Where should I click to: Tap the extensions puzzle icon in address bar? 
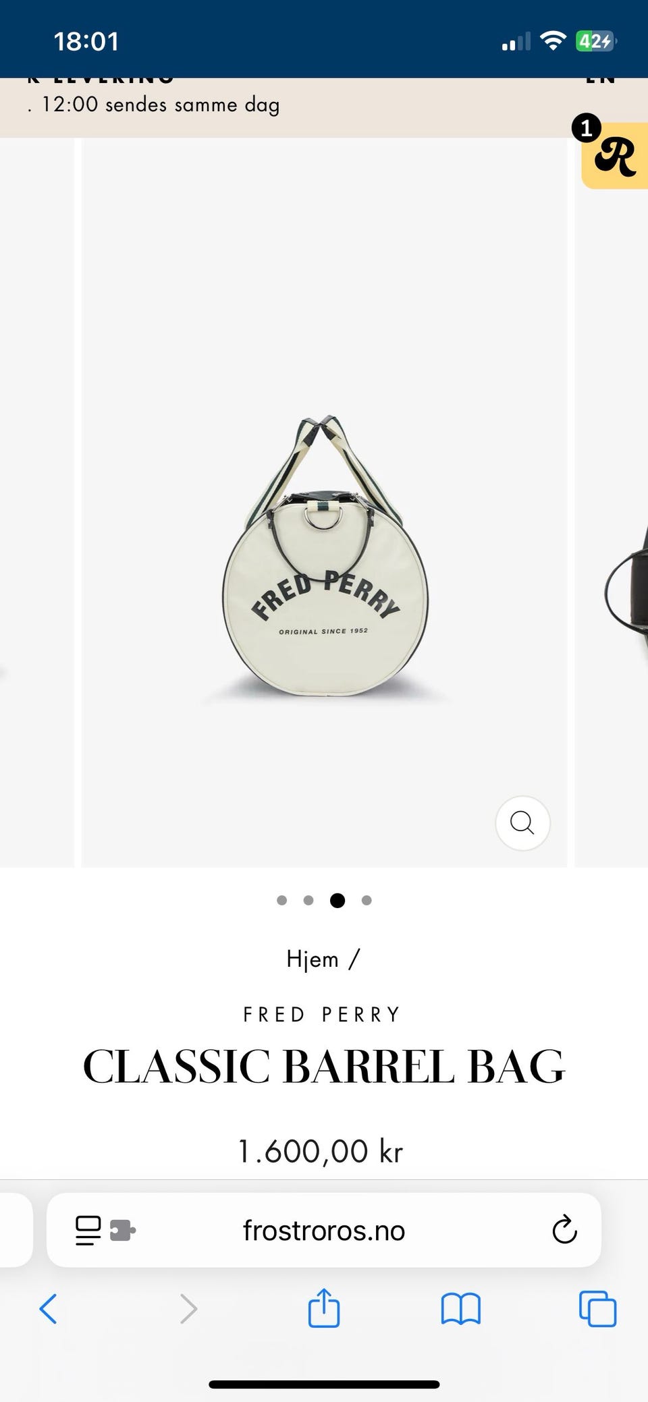[123, 1231]
